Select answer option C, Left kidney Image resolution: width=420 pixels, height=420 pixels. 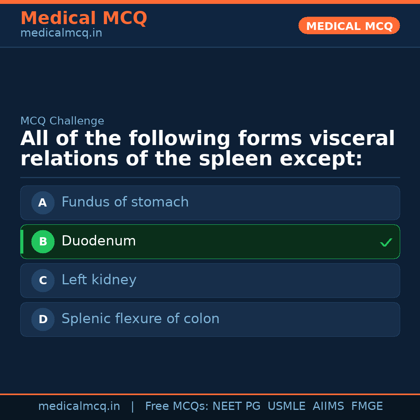tap(210, 280)
